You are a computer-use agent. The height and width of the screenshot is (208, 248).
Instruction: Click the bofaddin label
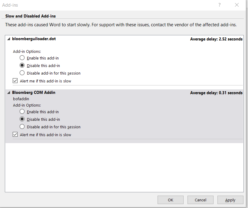click(x=21, y=98)
